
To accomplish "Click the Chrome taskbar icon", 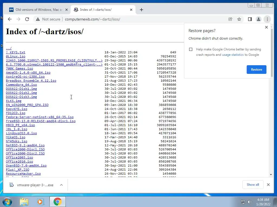I will pos(57,202).
